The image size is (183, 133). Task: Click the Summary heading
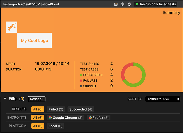(x=171, y=13)
